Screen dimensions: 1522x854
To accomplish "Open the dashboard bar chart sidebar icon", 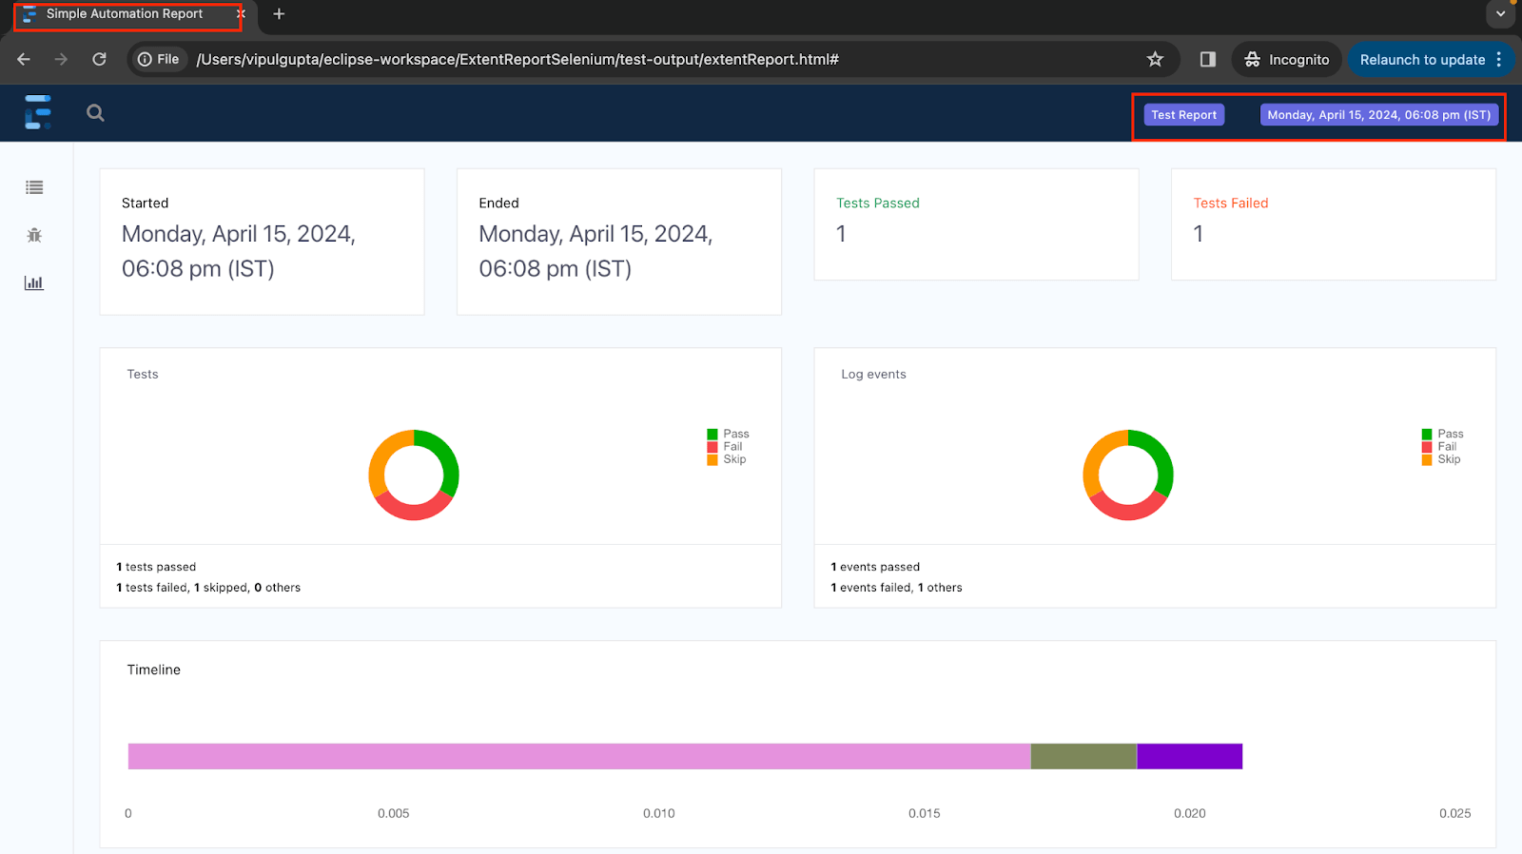I will 34,282.
